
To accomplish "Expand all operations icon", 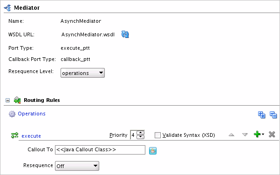I will [262, 114].
